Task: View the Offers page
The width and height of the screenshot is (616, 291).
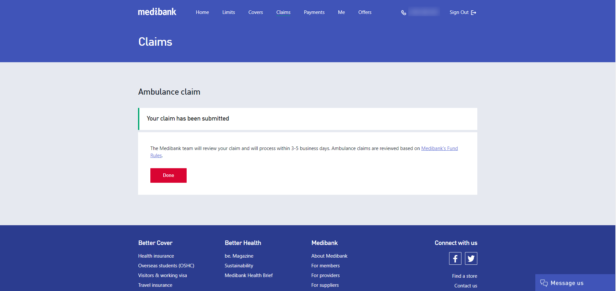Action: [x=365, y=12]
